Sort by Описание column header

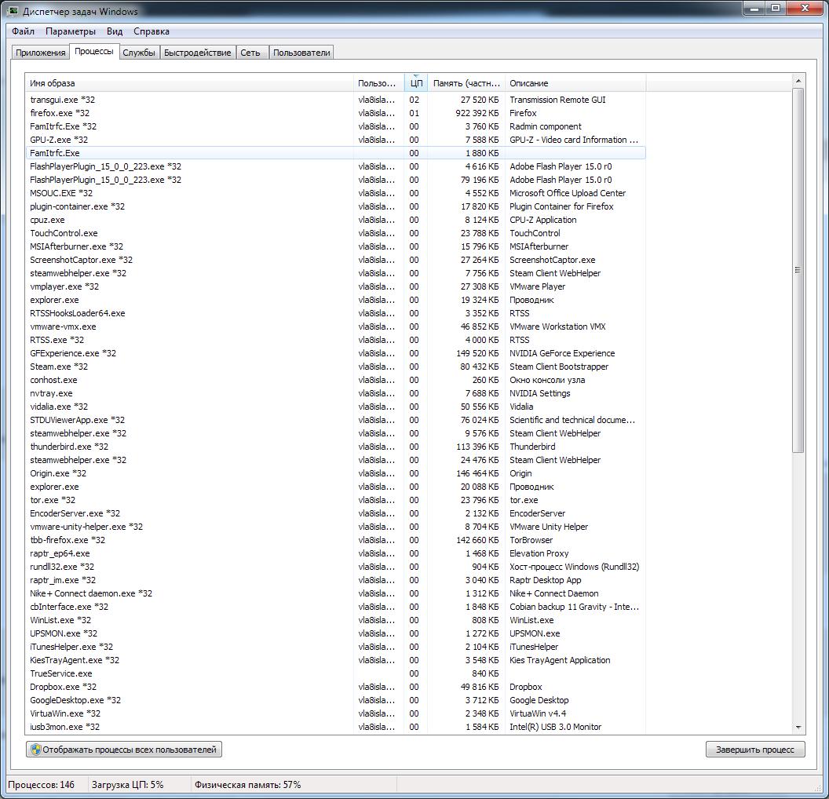[575, 83]
